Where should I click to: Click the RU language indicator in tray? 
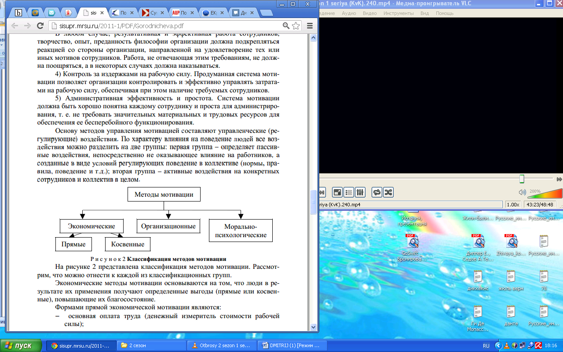[x=486, y=345]
